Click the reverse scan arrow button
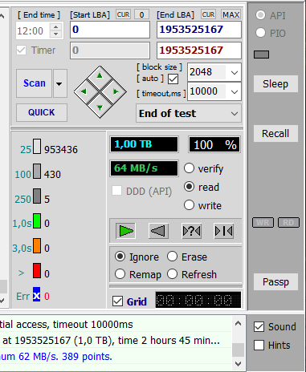Viewport: 306px width, 372px height. 158,231
